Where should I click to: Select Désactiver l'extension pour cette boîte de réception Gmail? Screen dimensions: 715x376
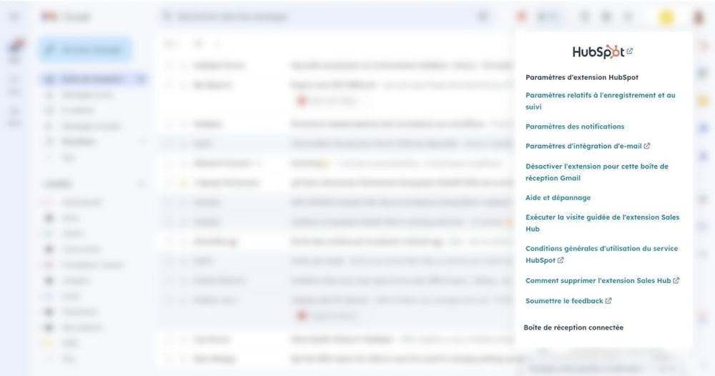[x=596, y=172]
